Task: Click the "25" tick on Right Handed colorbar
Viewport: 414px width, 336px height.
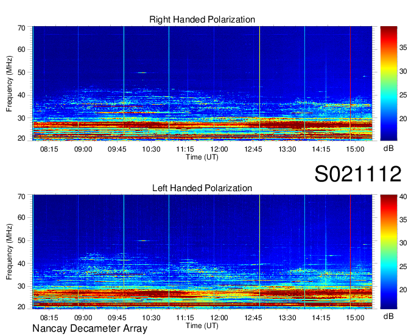Action: pos(403,95)
